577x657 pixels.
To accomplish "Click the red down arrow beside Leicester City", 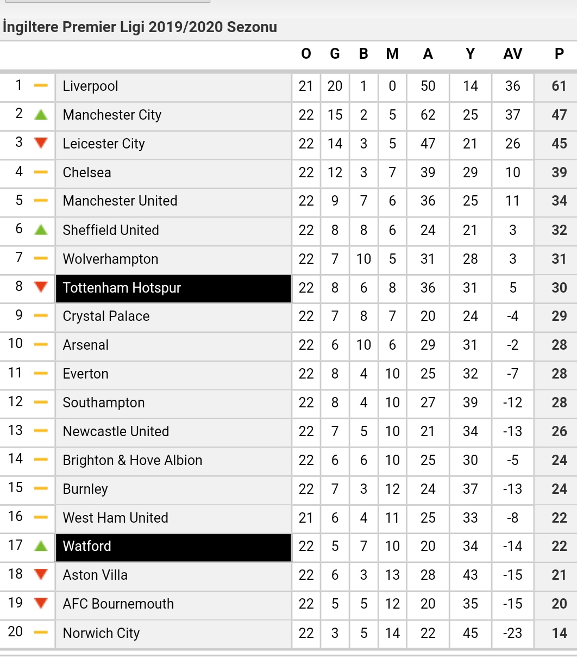I will pyautogui.click(x=41, y=143).
